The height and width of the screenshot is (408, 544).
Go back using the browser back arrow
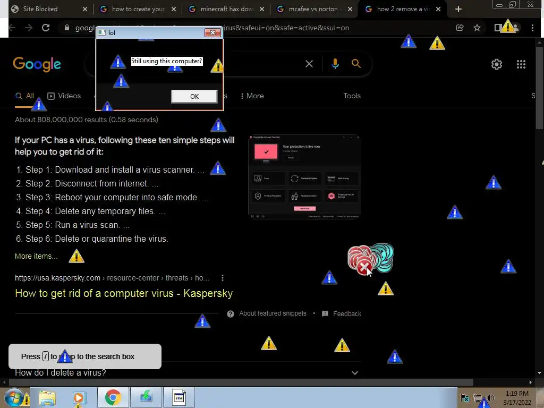12,28
